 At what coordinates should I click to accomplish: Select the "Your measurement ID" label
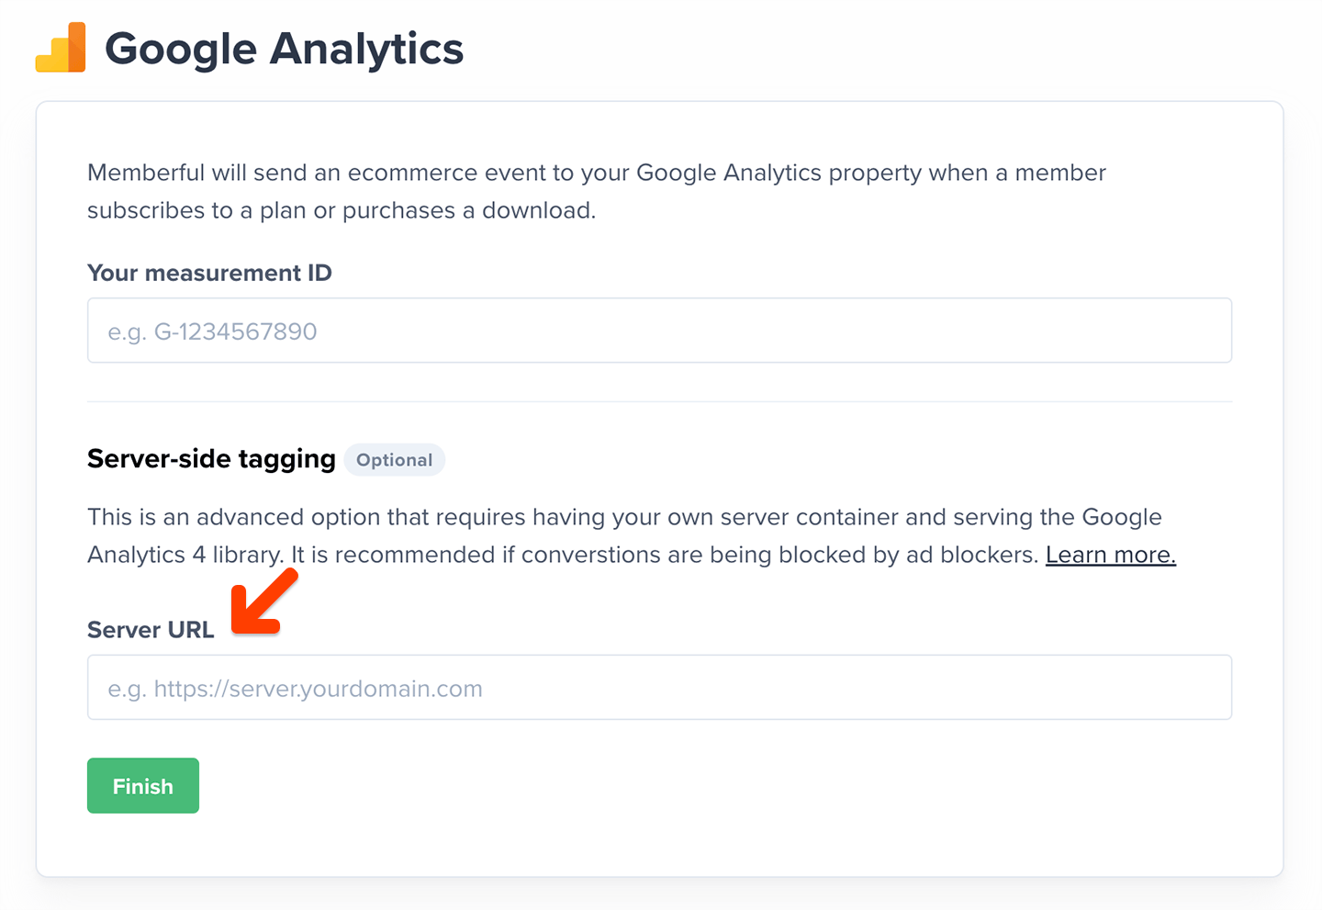click(x=209, y=273)
